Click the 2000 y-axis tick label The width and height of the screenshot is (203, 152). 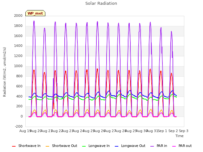click(18, 16)
